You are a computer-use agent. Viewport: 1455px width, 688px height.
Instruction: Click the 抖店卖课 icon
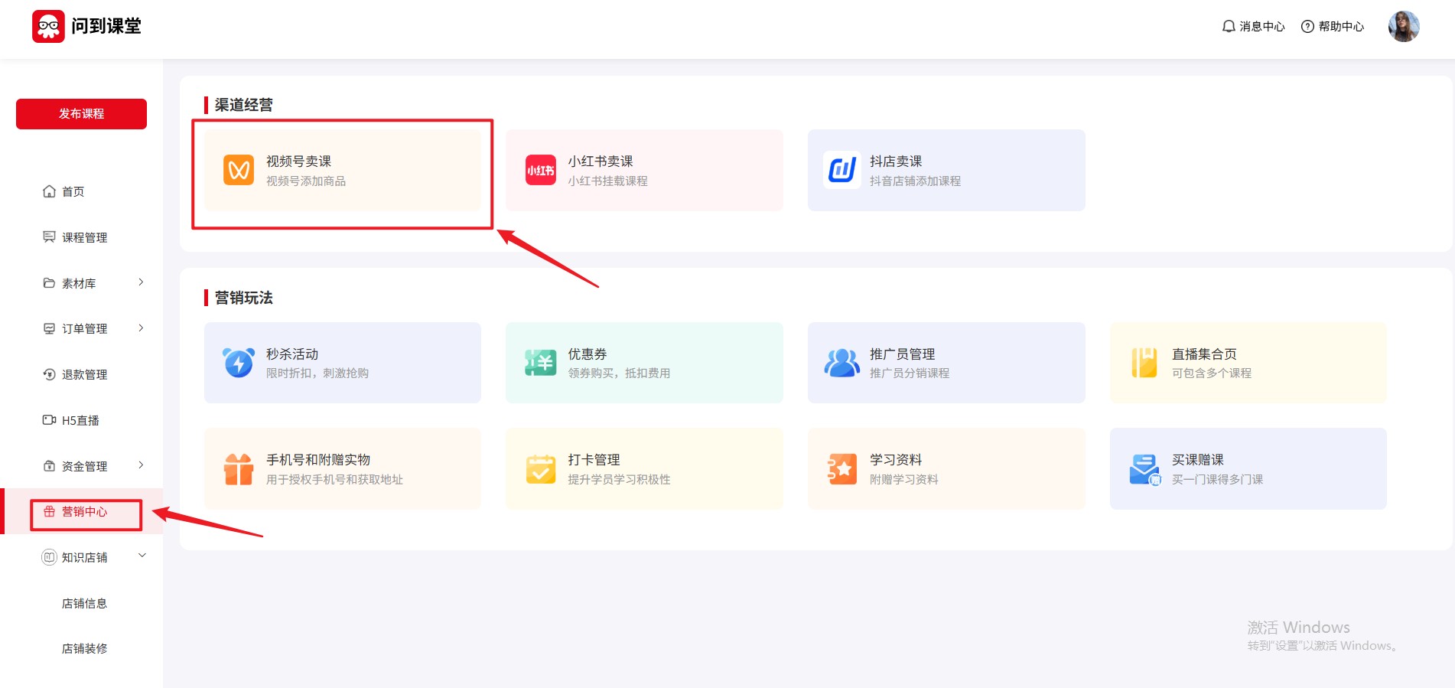coord(842,170)
